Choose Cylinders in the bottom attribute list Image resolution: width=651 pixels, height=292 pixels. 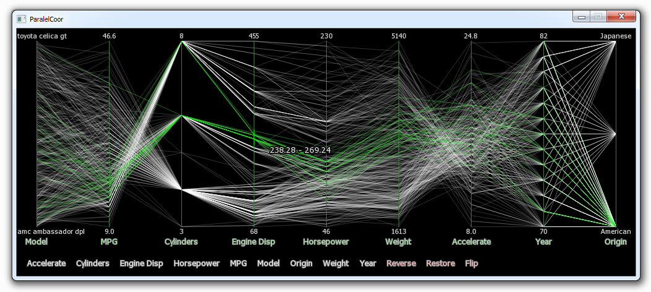point(93,264)
